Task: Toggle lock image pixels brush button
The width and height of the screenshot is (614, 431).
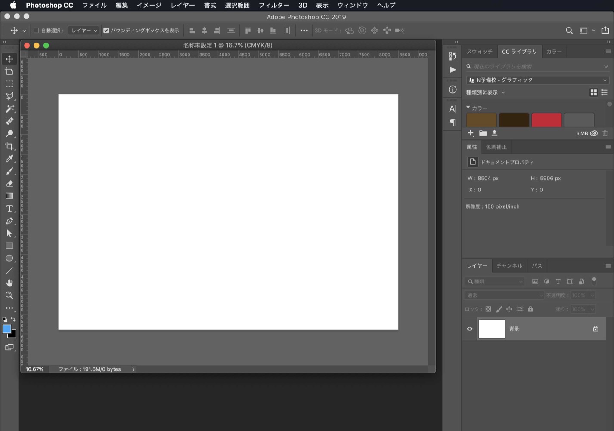Action: (x=499, y=309)
